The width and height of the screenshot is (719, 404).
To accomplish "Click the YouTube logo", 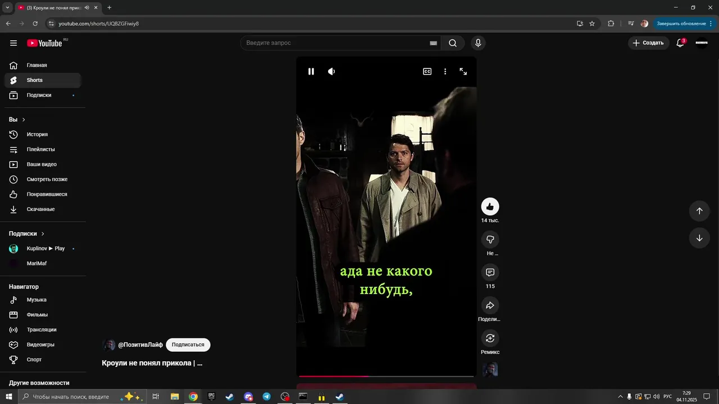I will [x=44, y=43].
